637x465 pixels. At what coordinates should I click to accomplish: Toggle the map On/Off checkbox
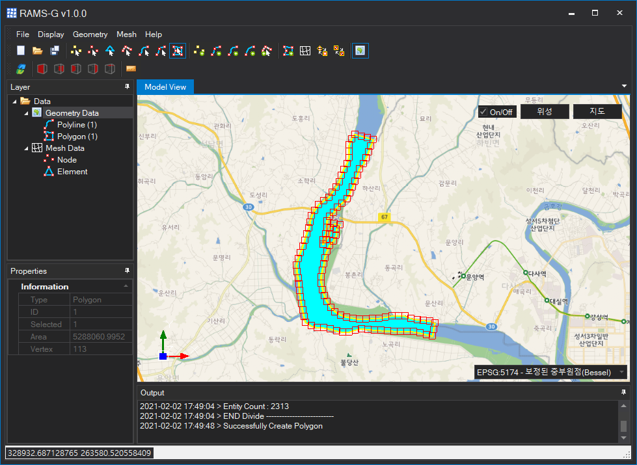pyautogui.click(x=483, y=112)
